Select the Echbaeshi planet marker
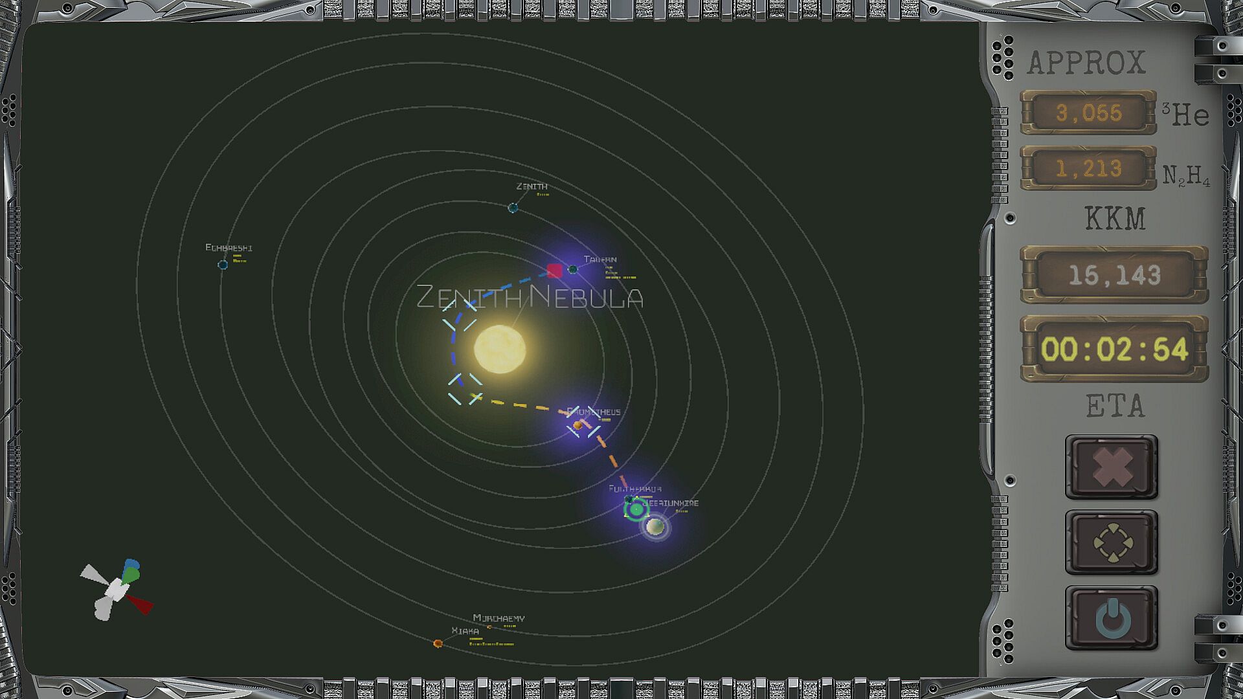Viewport: 1243px width, 699px height. point(223,265)
